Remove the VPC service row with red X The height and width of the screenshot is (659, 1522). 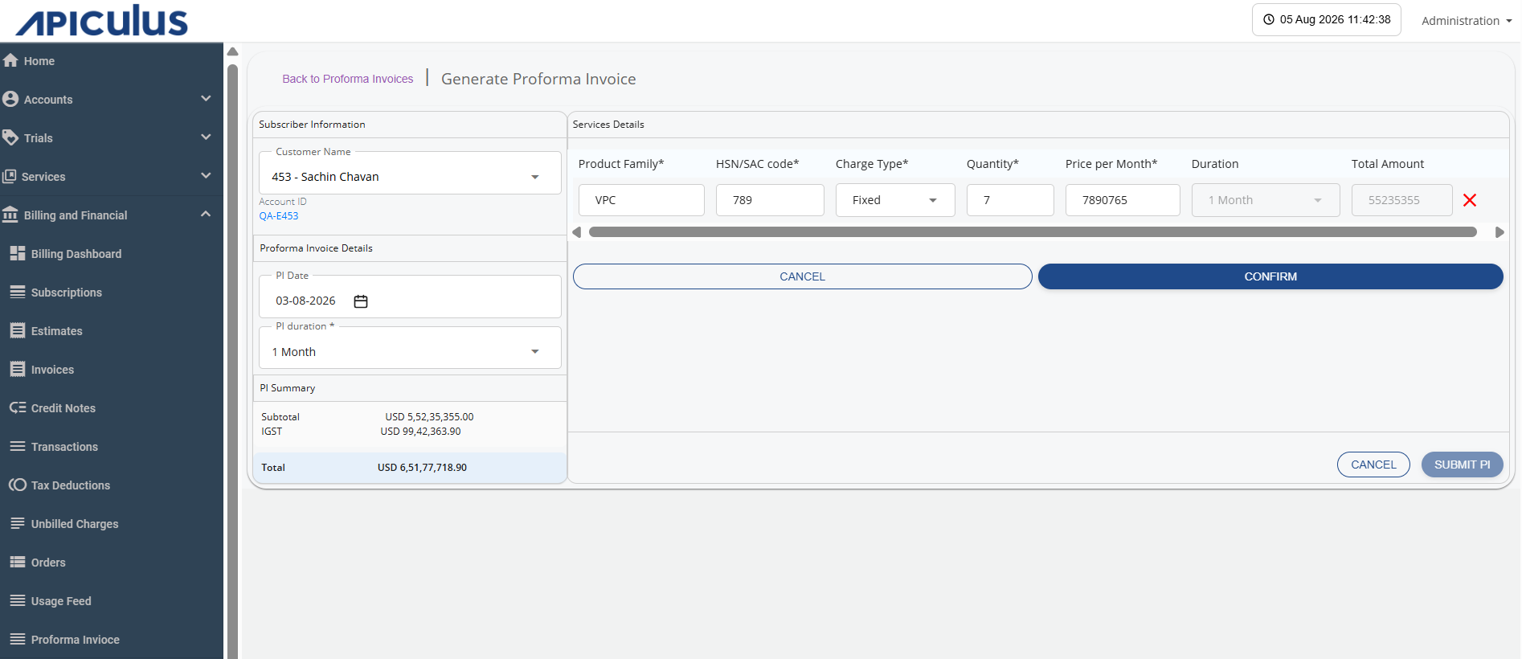pos(1470,200)
